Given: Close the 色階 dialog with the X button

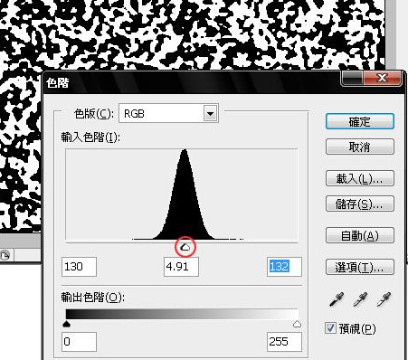Looking at the screenshot, I should click(383, 78).
